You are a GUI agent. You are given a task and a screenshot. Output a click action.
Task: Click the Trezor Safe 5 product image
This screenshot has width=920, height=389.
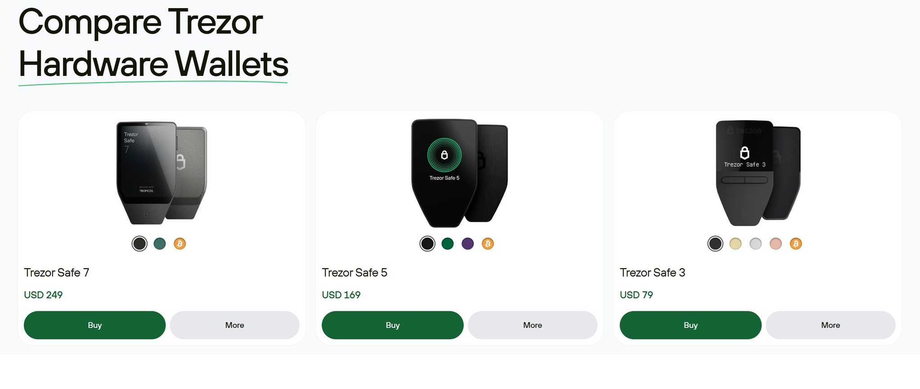(458, 173)
